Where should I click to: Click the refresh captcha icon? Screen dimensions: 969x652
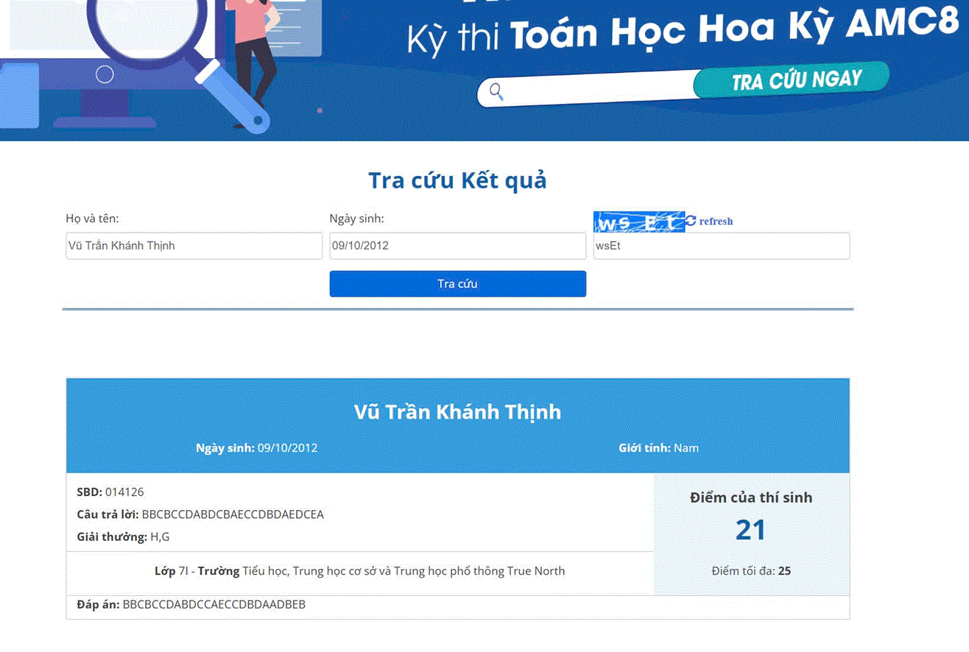[x=691, y=221]
